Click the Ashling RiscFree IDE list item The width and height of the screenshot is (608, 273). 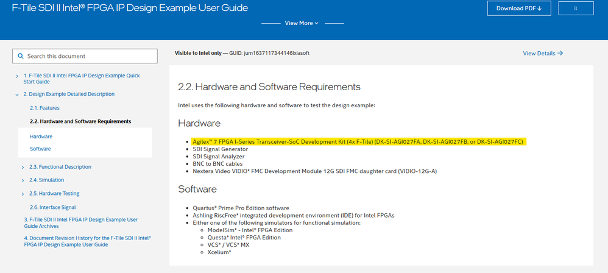point(294,216)
